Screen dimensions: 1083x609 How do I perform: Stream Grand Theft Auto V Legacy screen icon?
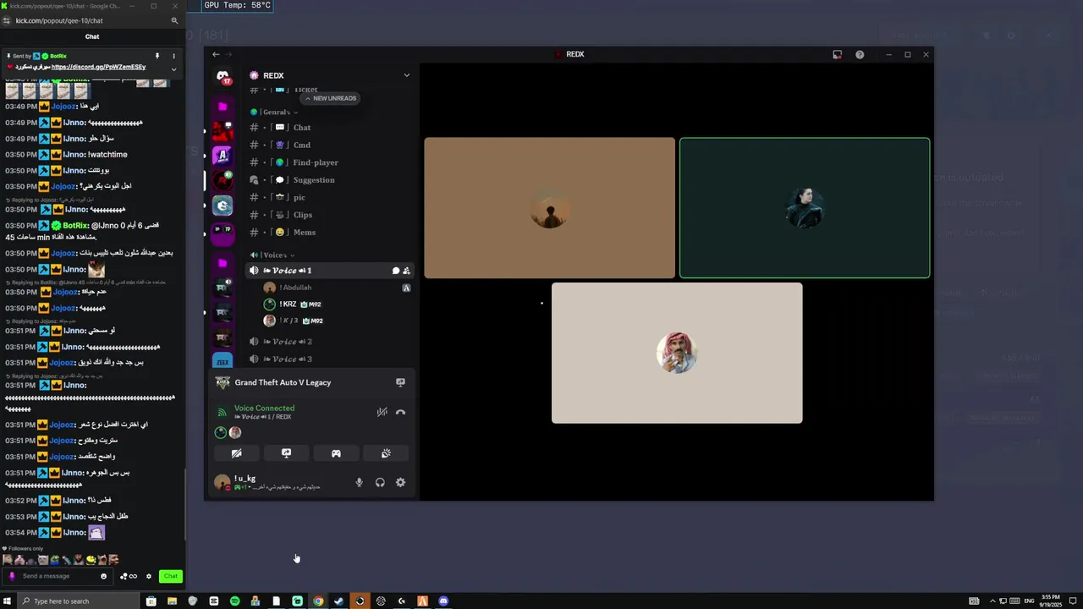pyautogui.click(x=400, y=382)
